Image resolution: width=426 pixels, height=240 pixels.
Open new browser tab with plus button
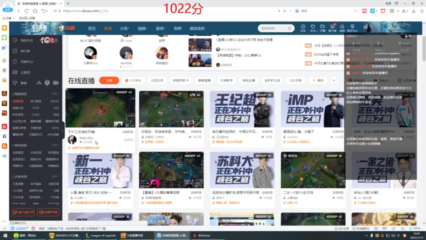[x=68, y=4]
